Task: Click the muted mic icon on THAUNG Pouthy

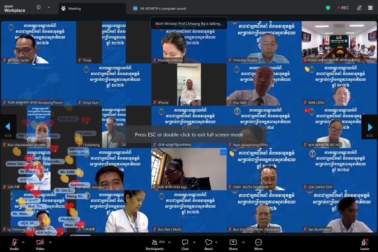Action: (x=230, y=60)
